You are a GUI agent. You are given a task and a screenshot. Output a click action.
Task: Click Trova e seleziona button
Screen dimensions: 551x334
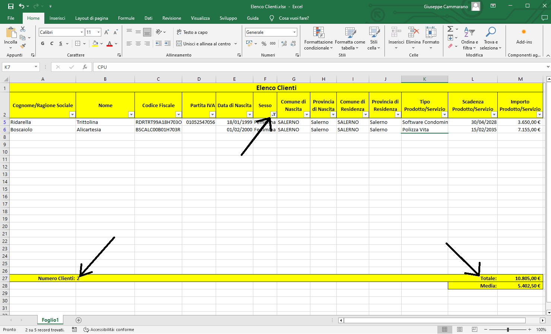[x=490, y=39]
